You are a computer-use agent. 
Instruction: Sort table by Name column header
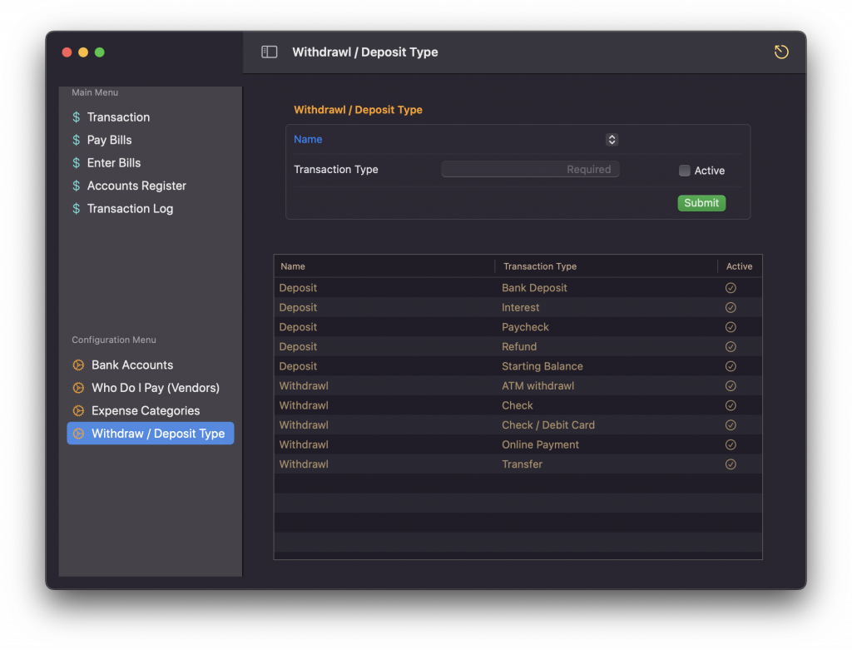point(293,266)
